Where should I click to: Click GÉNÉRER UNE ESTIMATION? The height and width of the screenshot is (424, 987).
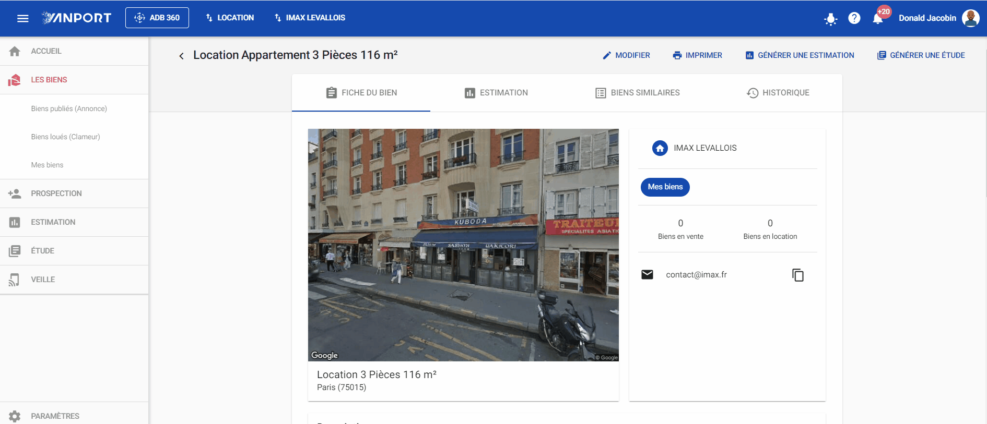tap(800, 55)
